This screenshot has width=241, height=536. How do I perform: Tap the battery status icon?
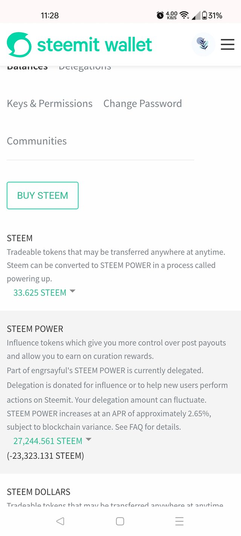point(204,15)
